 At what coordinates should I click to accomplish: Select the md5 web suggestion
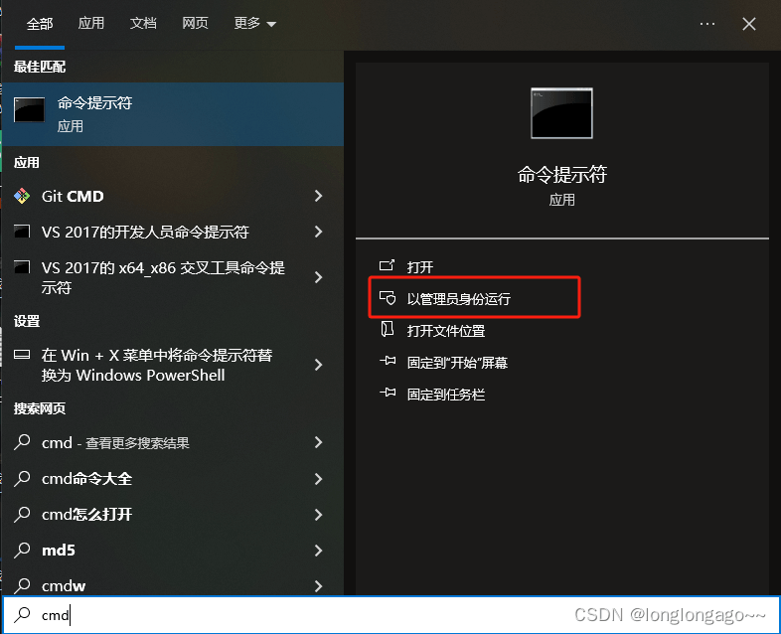[x=59, y=551]
